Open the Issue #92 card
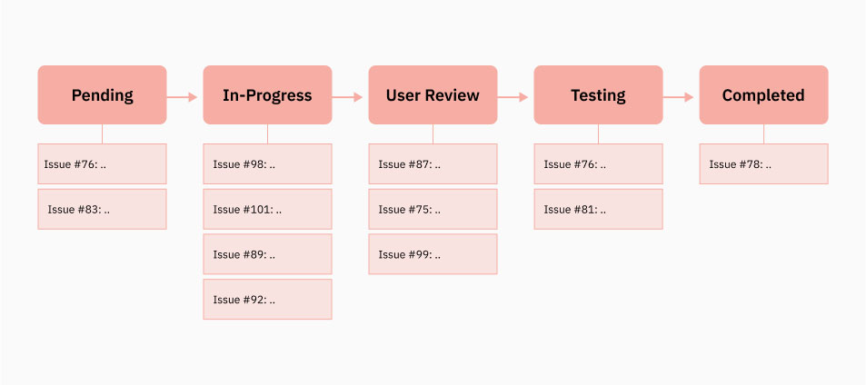This screenshot has height=385, width=866. tap(267, 299)
